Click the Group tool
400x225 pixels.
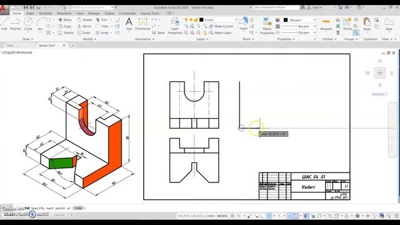pos(347,24)
